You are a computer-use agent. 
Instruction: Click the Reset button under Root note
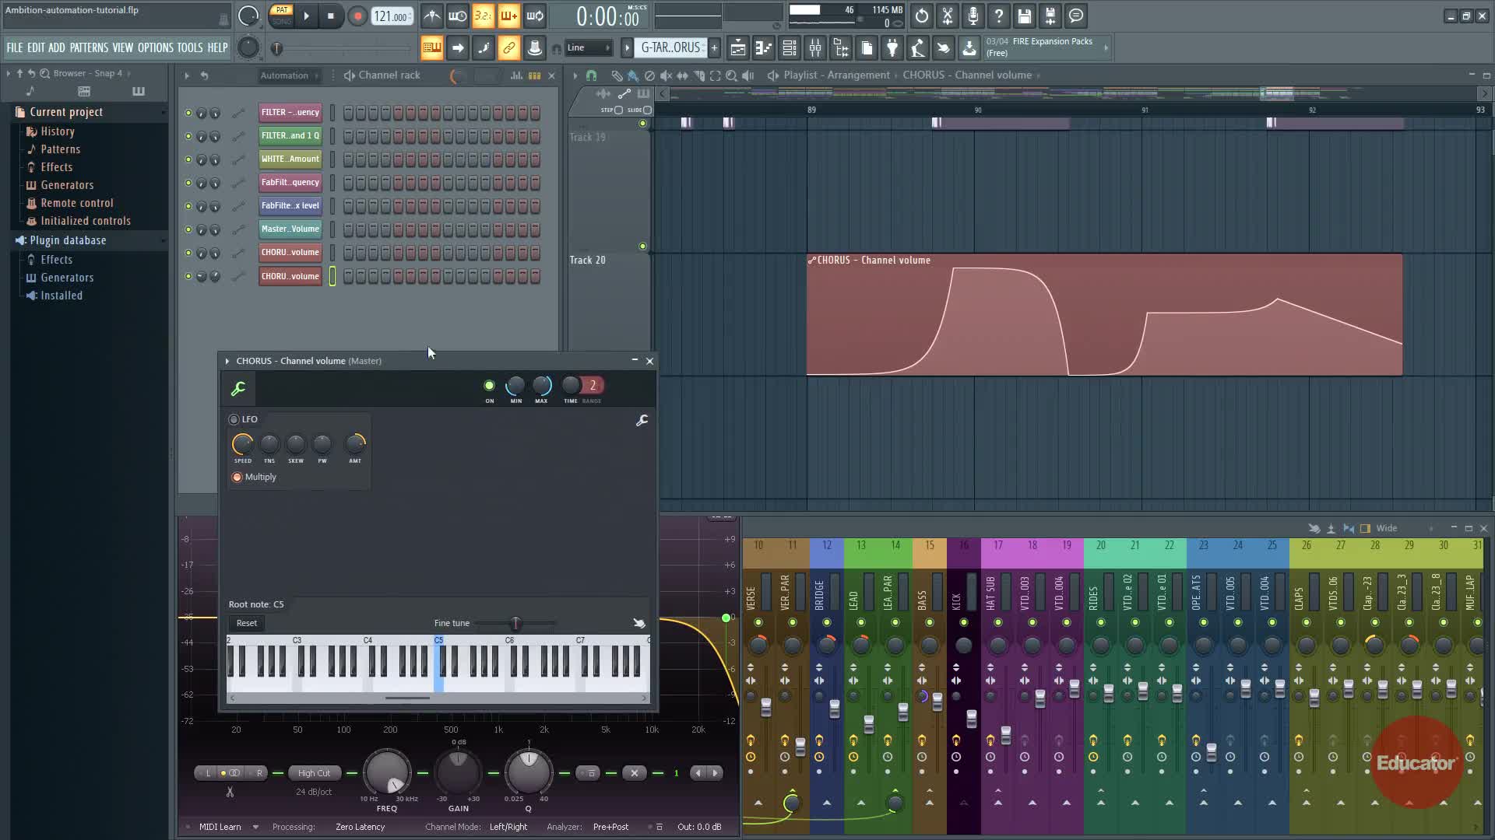click(x=246, y=623)
